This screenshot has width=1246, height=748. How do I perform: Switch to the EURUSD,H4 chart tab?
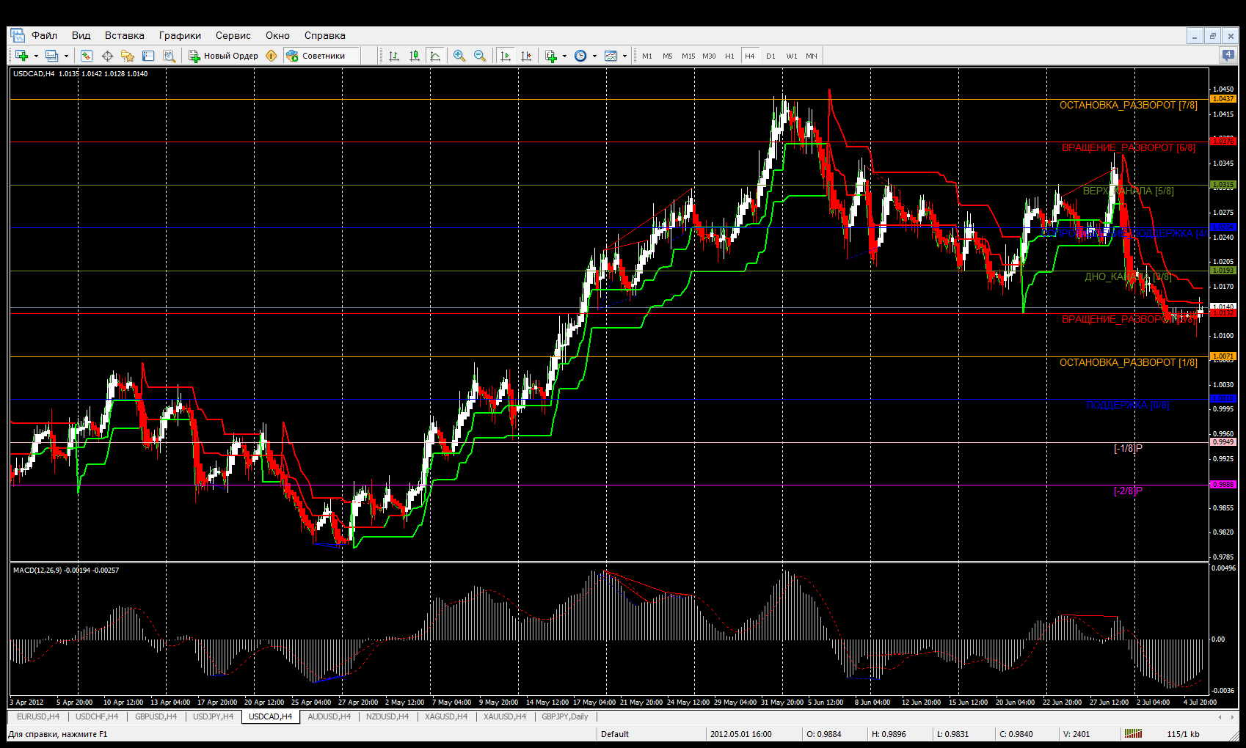click(38, 716)
